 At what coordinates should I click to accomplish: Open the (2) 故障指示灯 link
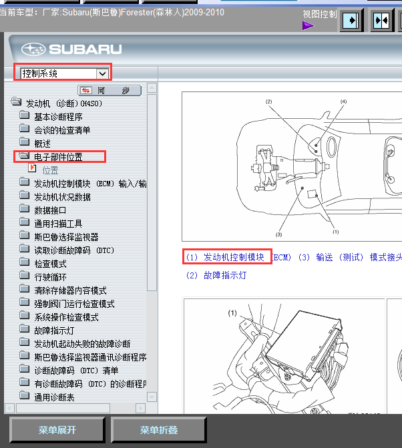(216, 276)
